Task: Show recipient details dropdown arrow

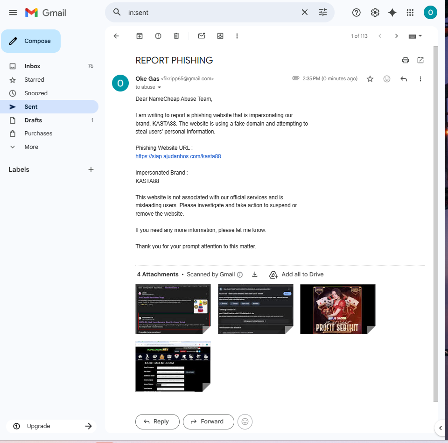Action: coord(160,87)
